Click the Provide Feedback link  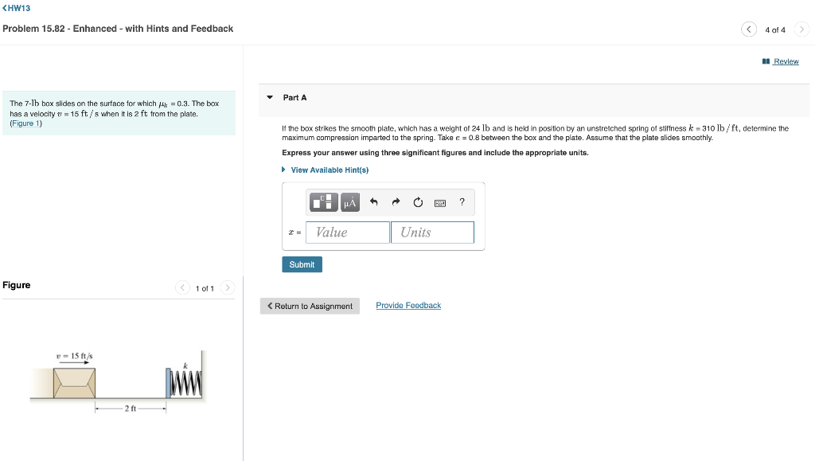click(408, 305)
